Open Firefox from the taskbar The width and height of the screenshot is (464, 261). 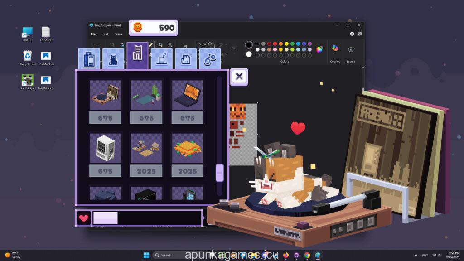(x=286, y=255)
